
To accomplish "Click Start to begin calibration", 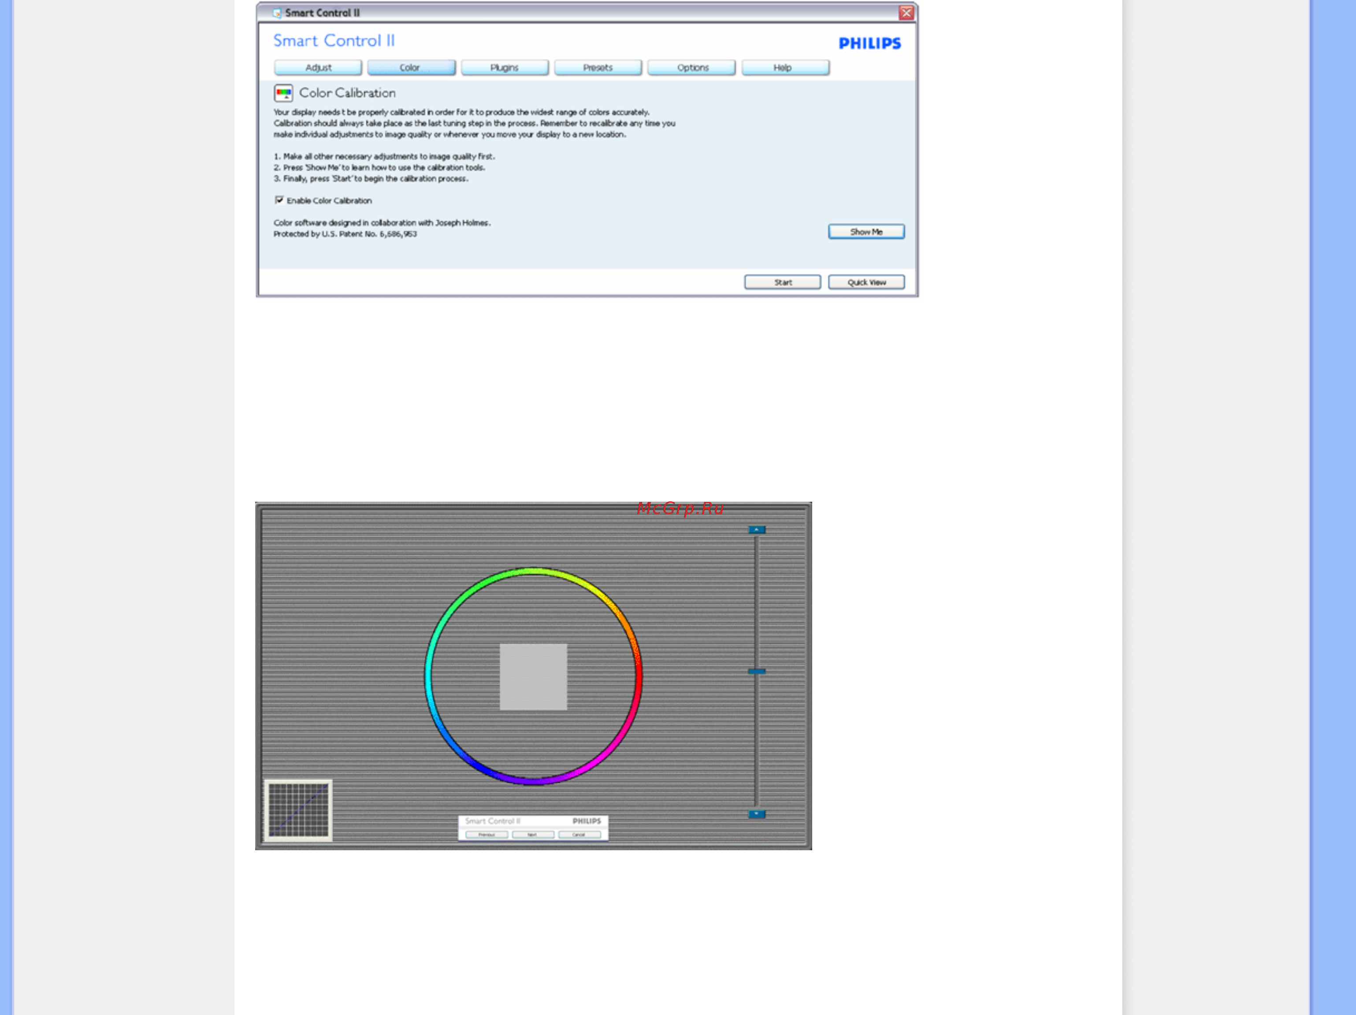I will click(x=782, y=282).
